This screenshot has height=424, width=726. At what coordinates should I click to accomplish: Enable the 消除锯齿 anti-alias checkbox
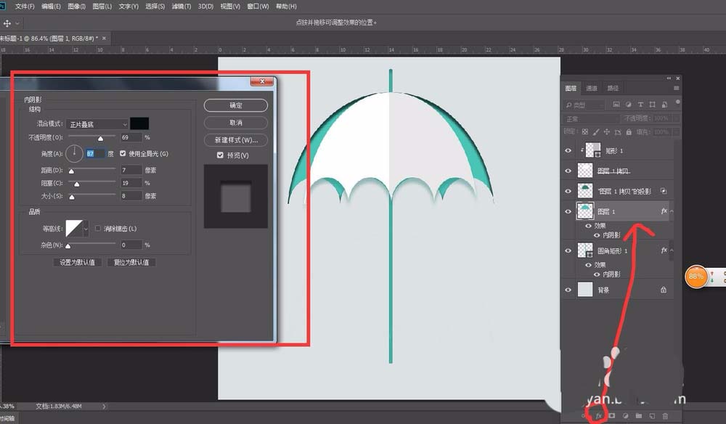[97, 229]
